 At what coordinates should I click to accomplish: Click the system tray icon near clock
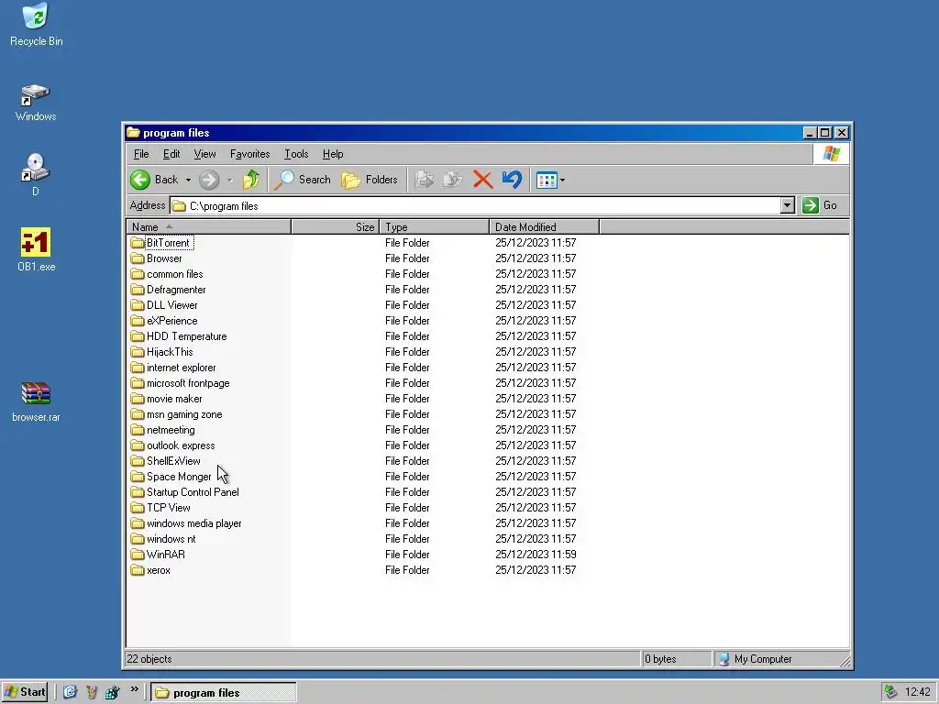891,692
